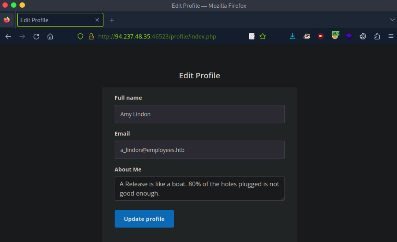Image resolution: width=397 pixels, height=242 pixels.
Task: Click the tracking protection shield icon
Action: (x=80, y=36)
